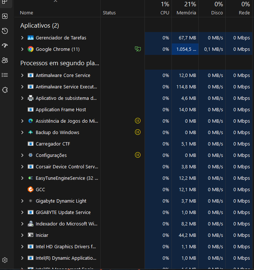This screenshot has height=270, width=254.
Task: Switch to Details list sidebar icon
Action: (x=5, y=75)
